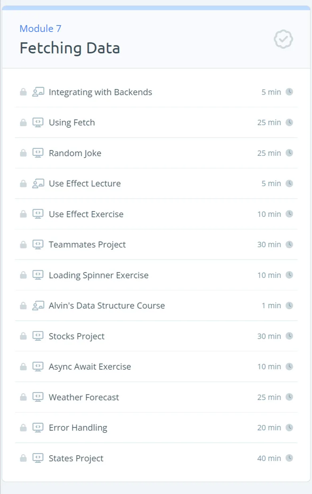The image size is (312, 494).
Task: Open the Integrating with Backends lesson
Action: [x=156, y=92]
